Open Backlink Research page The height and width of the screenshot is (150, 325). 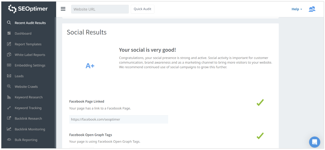pos(28,118)
